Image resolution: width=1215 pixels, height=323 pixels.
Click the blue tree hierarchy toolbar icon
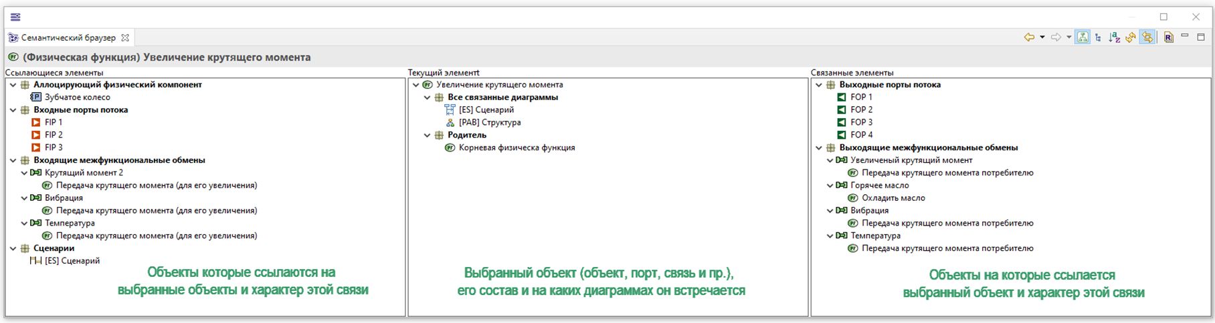click(1098, 37)
